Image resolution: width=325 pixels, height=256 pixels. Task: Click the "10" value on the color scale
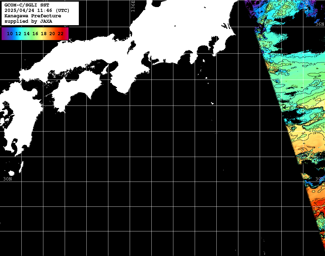click(10, 34)
